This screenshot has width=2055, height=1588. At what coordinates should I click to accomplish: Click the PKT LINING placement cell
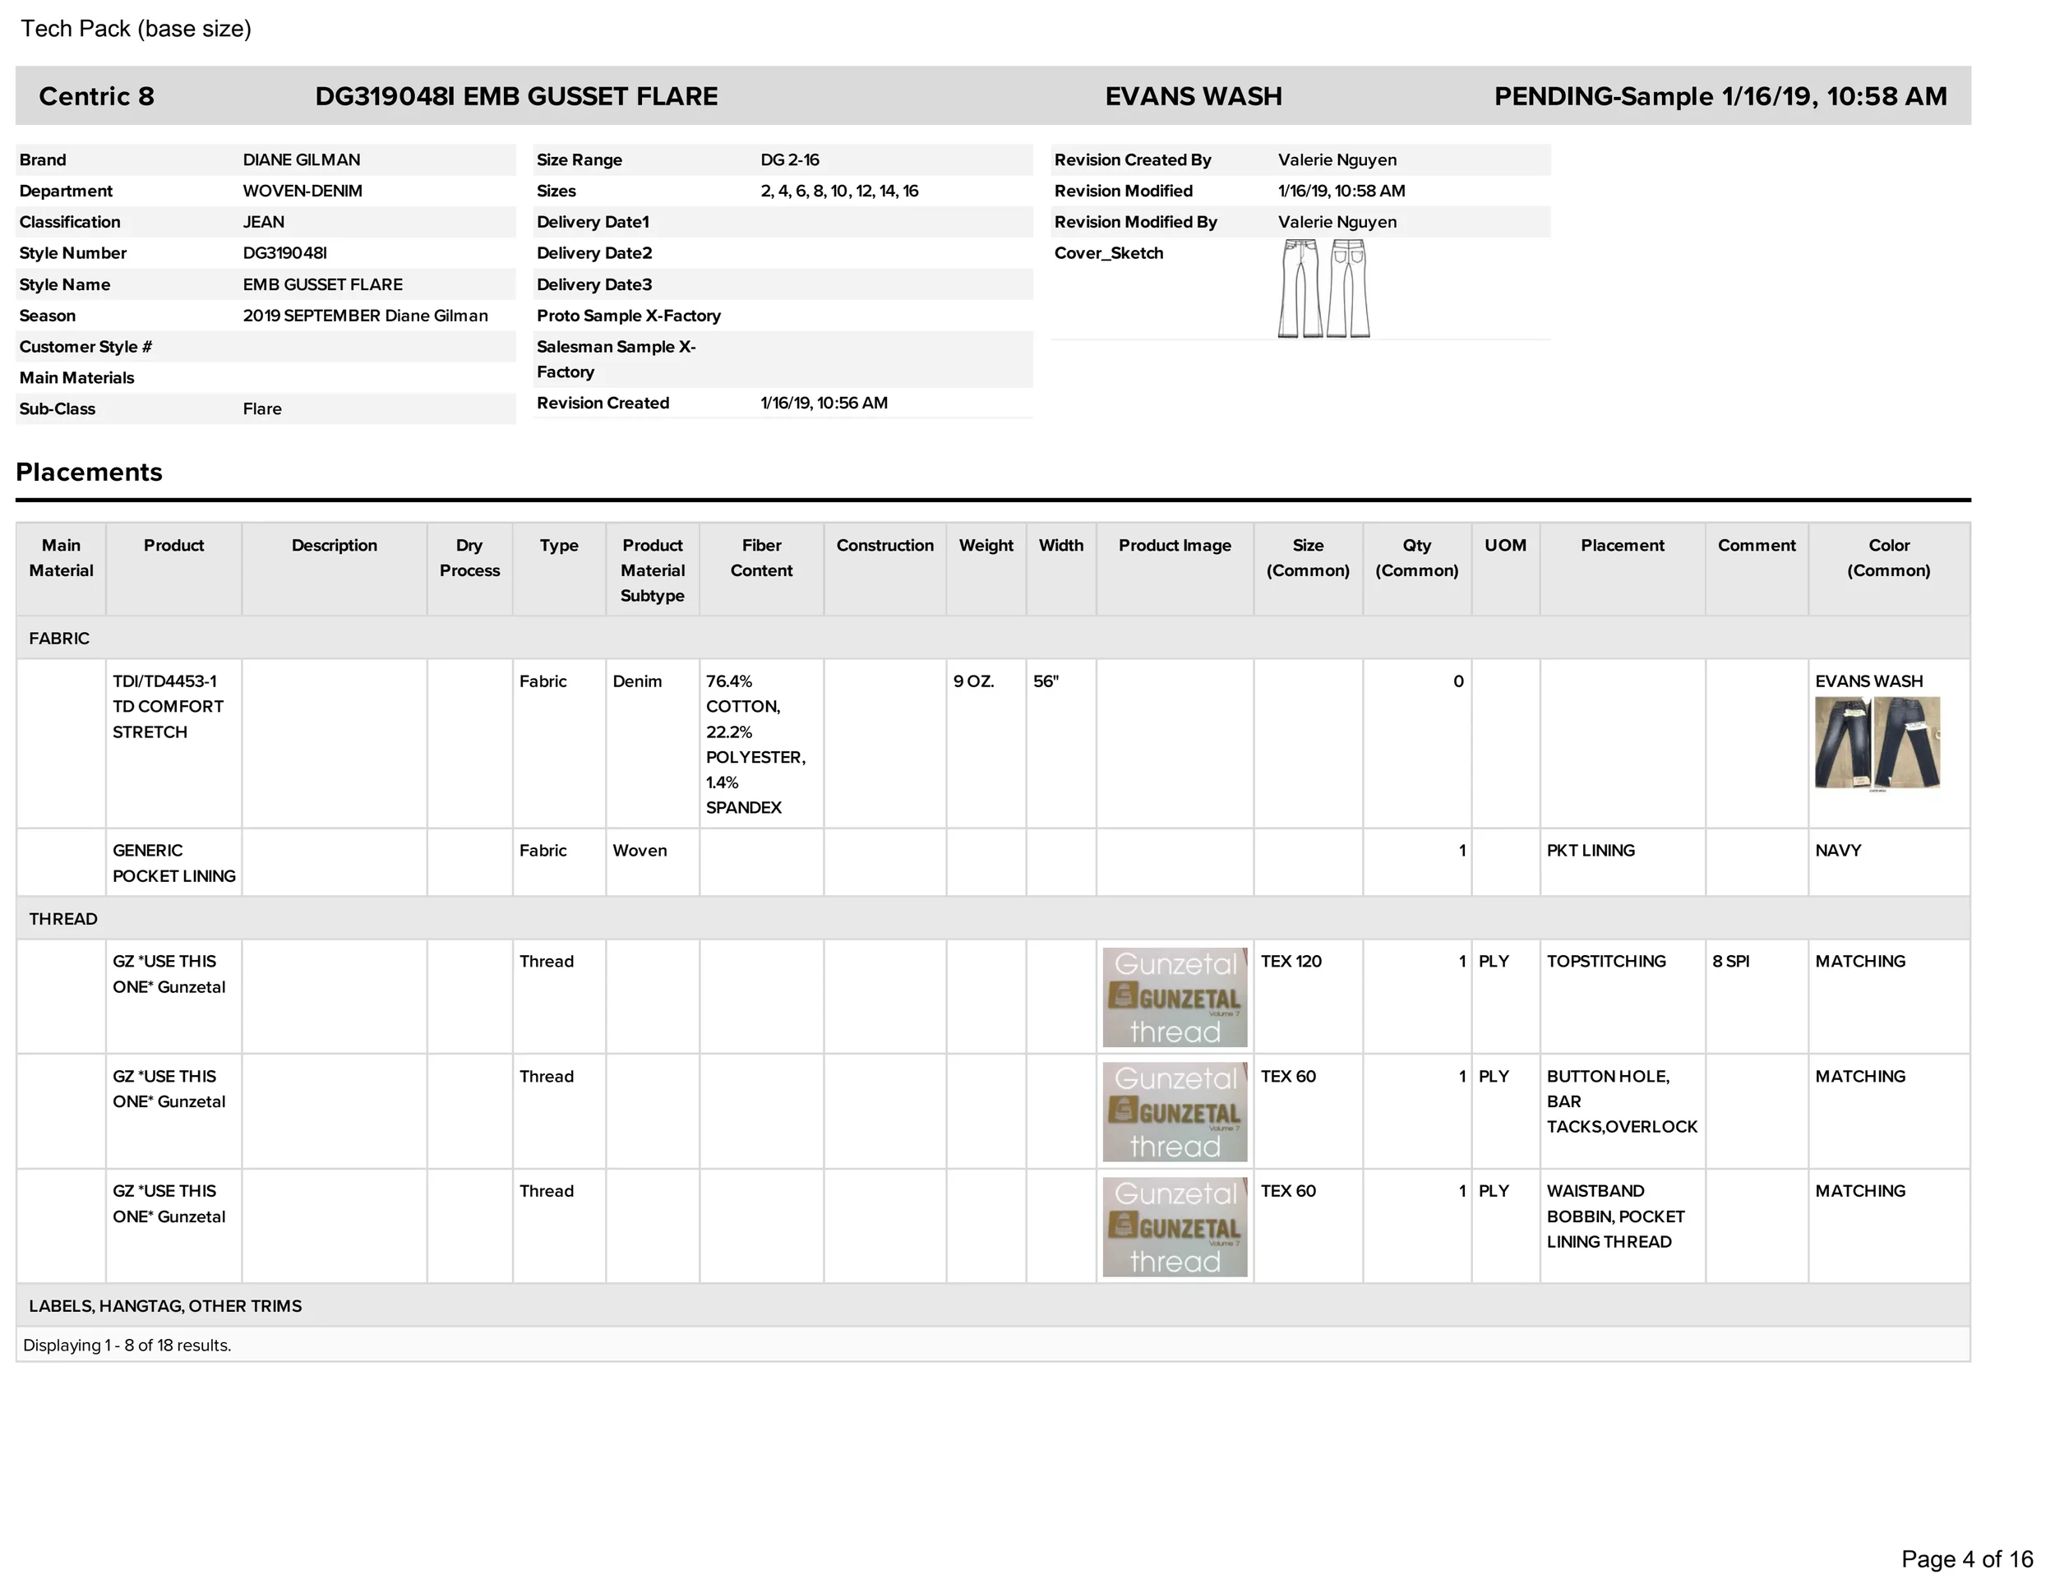pos(1622,863)
